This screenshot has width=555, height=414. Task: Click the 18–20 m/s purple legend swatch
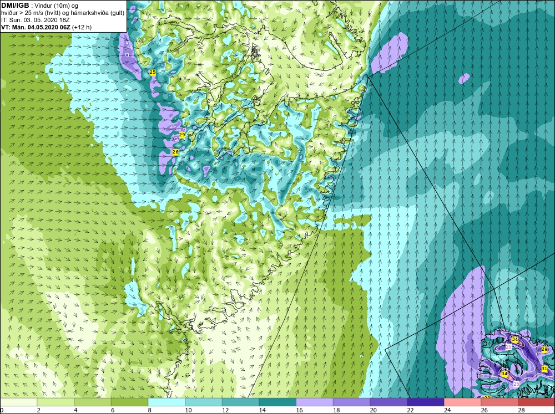pyautogui.click(x=351, y=402)
